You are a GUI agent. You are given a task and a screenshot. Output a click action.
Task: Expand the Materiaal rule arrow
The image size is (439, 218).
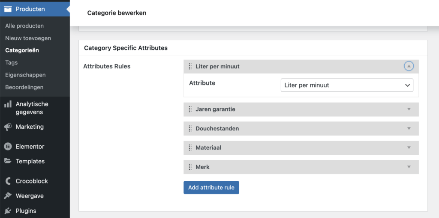pyautogui.click(x=409, y=147)
